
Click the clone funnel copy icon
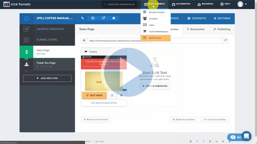point(93,18)
